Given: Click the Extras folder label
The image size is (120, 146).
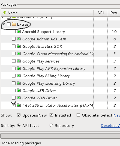Looking at the screenshot, I should (23, 24).
